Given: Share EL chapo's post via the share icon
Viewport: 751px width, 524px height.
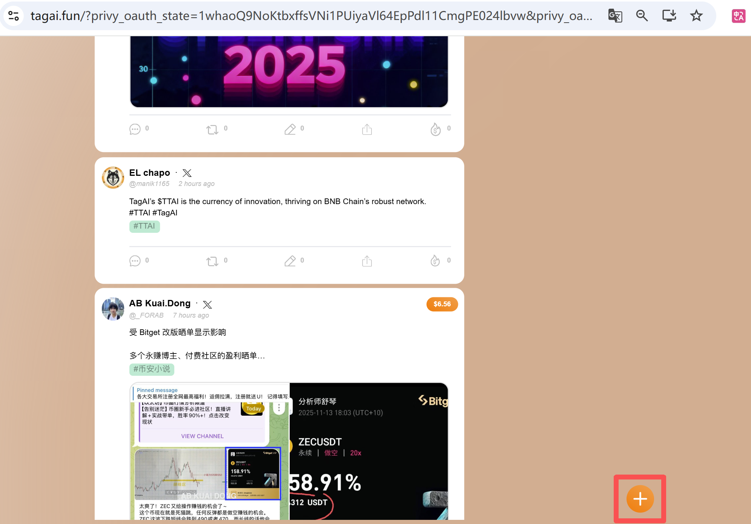Looking at the screenshot, I should click(x=367, y=261).
